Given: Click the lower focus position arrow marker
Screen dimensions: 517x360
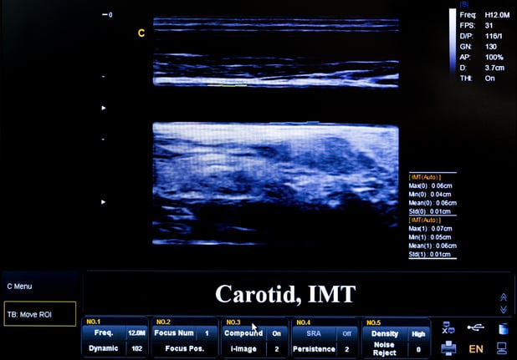Looking at the screenshot, I should coord(103,202).
